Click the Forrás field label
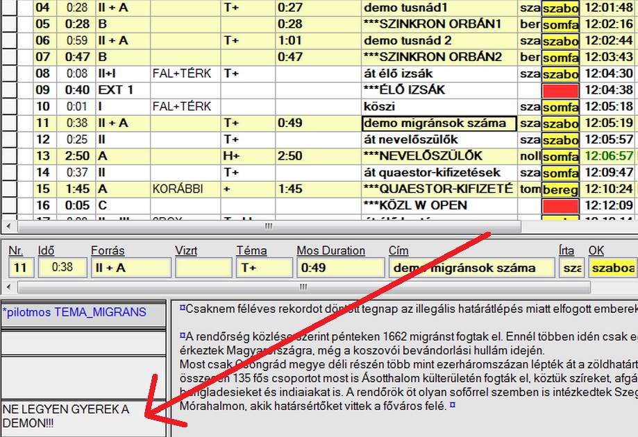This screenshot has width=638, height=437. [x=108, y=251]
